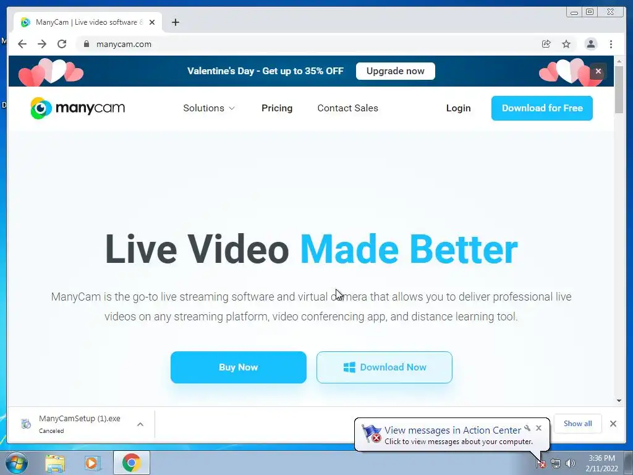This screenshot has height=475, width=633.
Task: Reload the manycam.com page
Action: coord(62,44)
